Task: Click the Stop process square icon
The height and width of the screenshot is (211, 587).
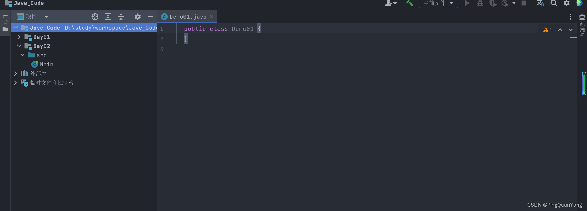Action: [x=524, y=3]
